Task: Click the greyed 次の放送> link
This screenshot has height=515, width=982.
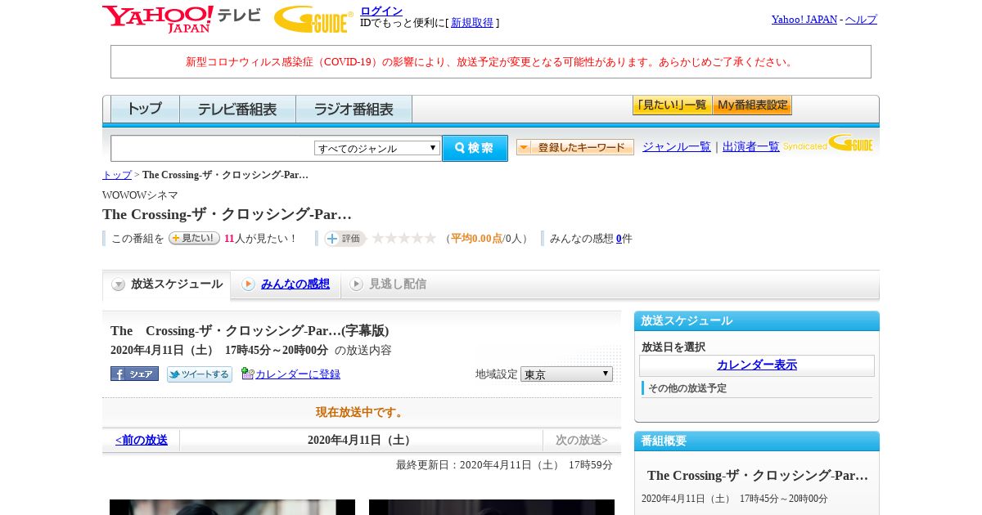Action: 582,440
